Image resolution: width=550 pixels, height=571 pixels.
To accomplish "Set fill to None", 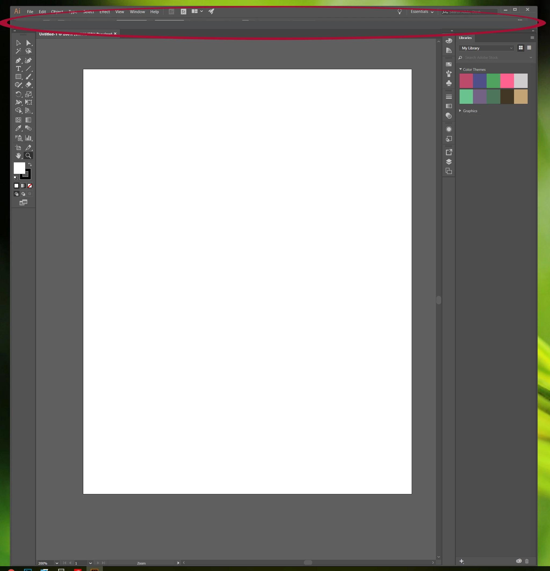I will coord(30,186).
